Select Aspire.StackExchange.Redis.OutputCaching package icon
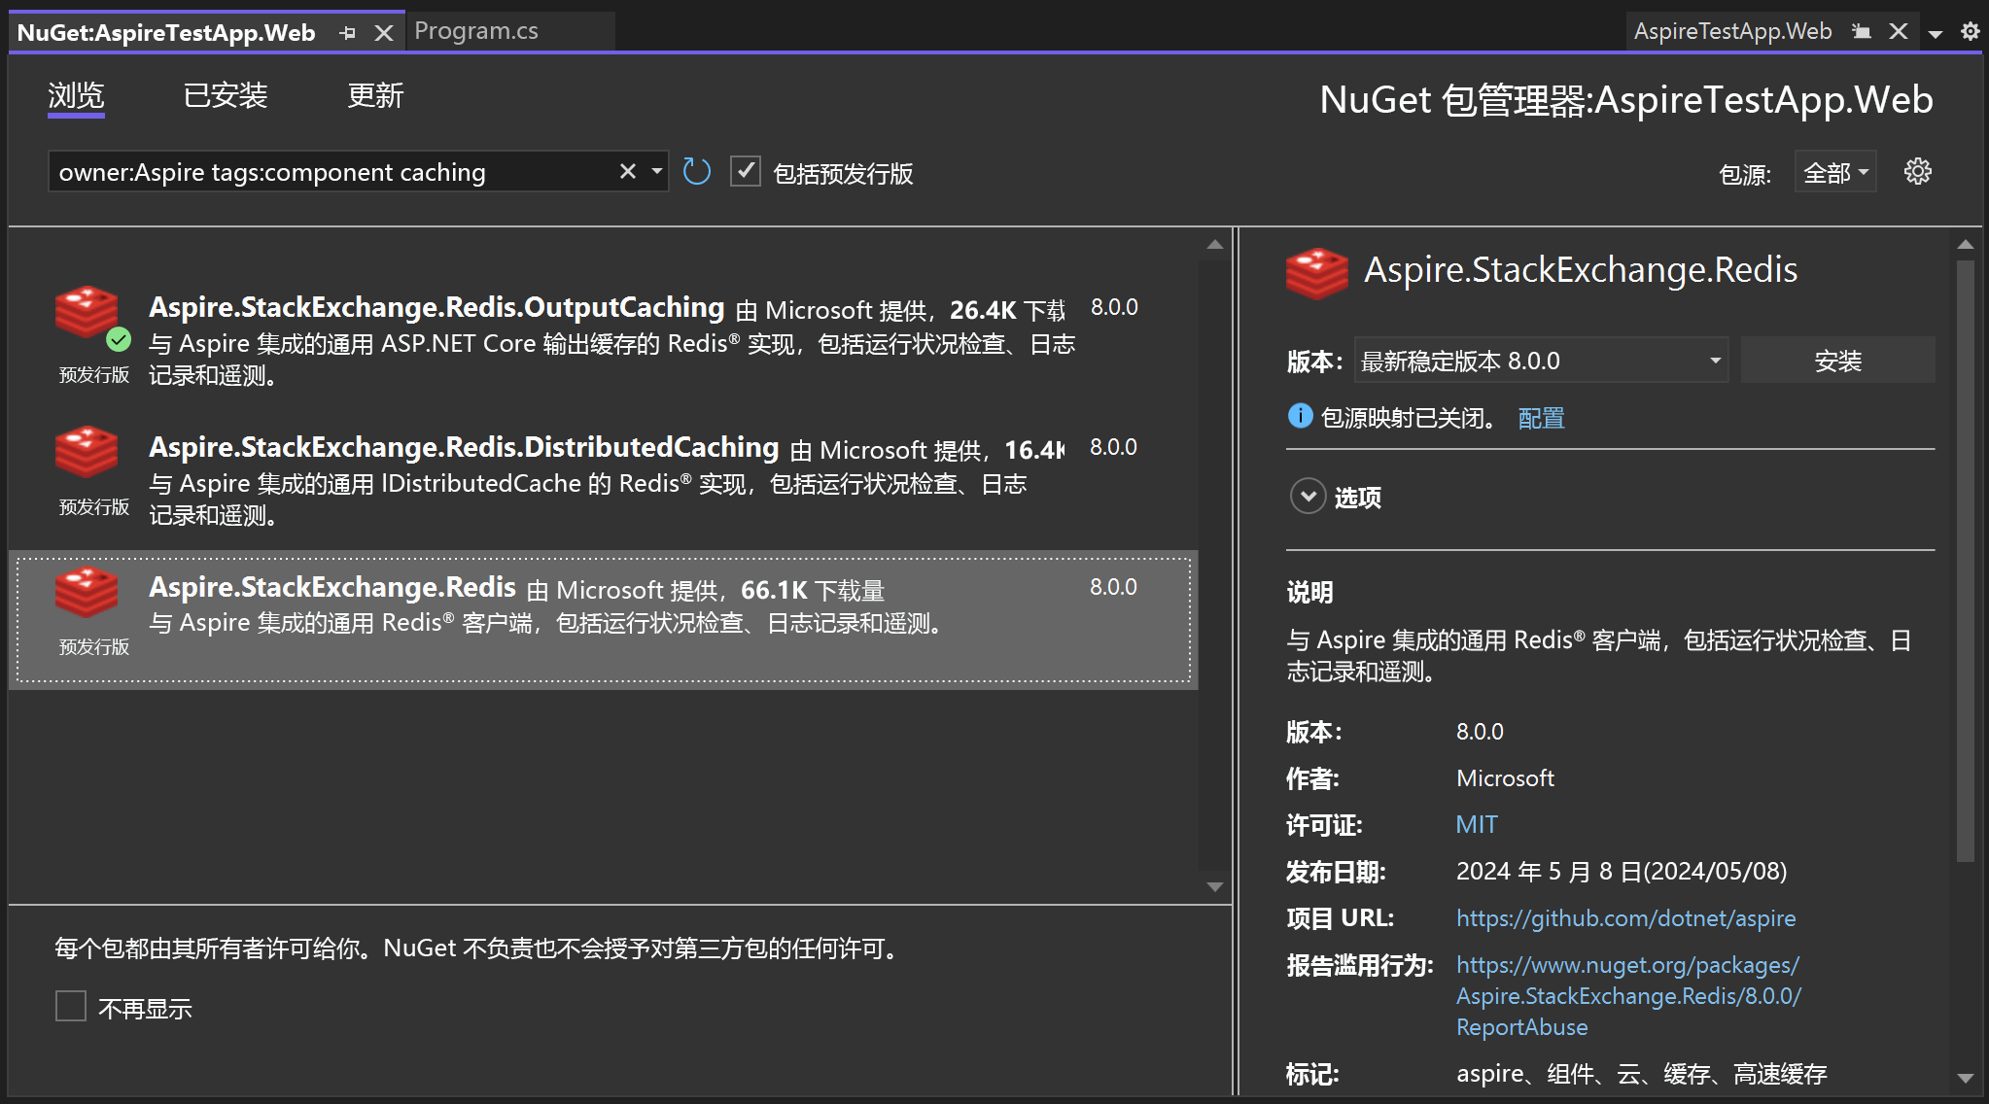1989x1104 pixels. (87, 311)
